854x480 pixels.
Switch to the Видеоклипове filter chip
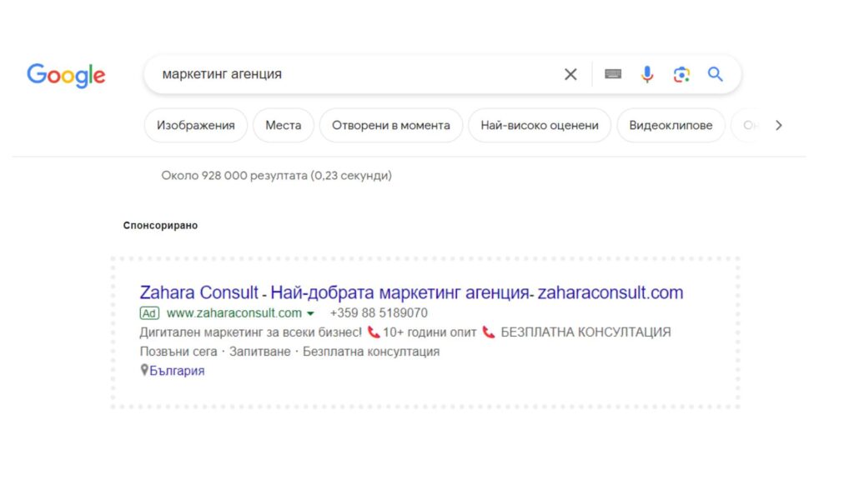[x=671, y=125]
